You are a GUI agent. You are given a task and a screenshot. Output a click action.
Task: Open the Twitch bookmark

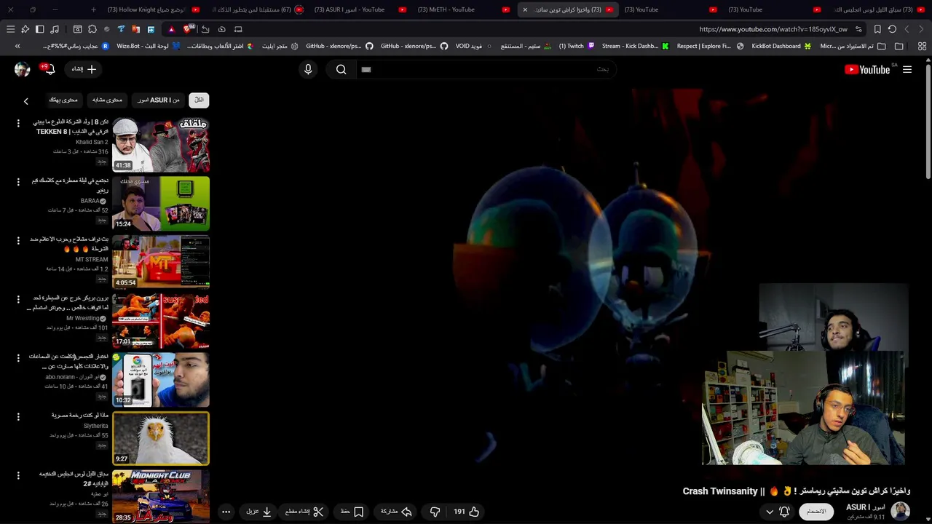(x=577, y=46)
